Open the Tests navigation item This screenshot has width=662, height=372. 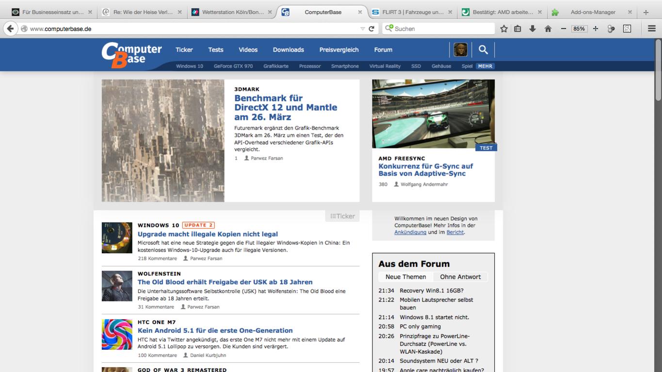pos(216,49)
